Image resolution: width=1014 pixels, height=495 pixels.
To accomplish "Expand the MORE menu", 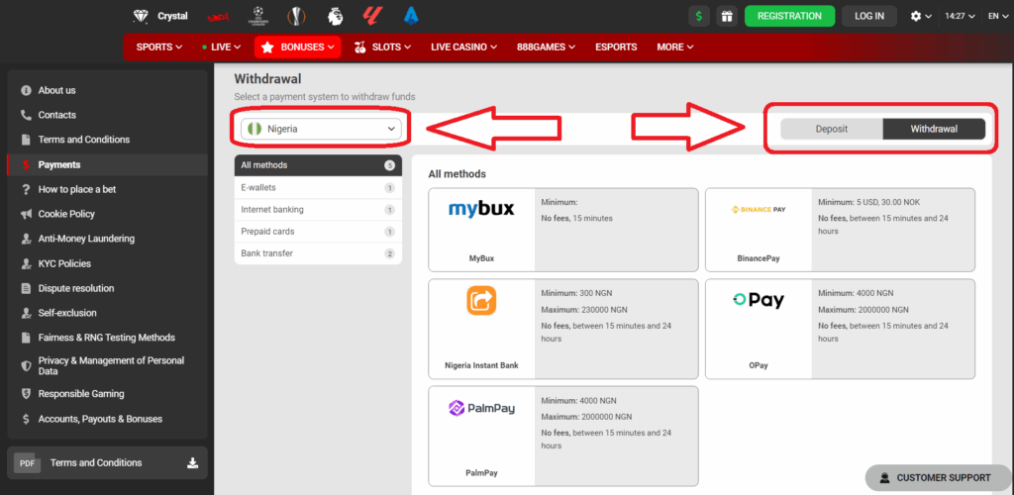I will [675, 48].
